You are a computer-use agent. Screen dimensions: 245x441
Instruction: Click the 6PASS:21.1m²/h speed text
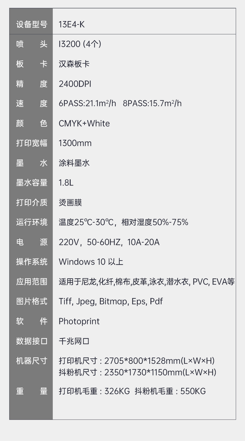87,103
